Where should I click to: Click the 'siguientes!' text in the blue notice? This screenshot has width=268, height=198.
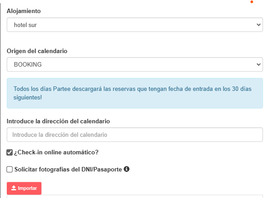pyautogui.click(x=27, y=98)
